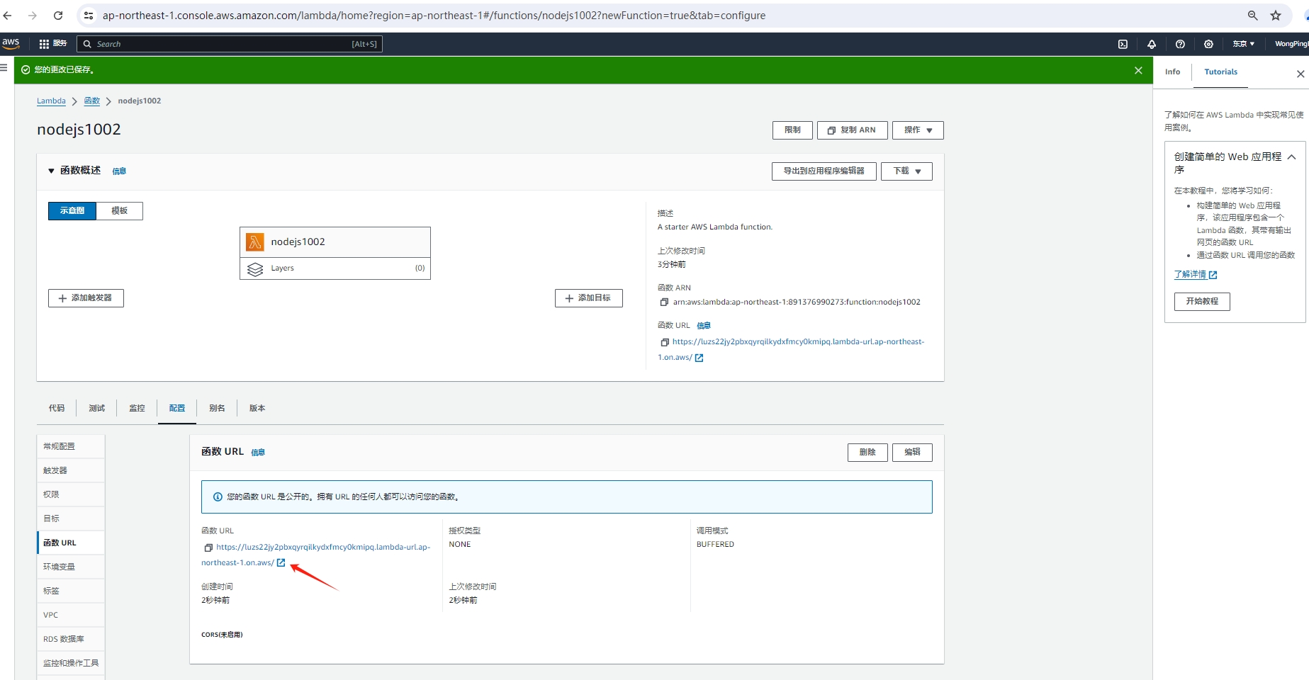1309x680 pixels.
Task: Click 删除 to delete function URL
Action: 867,453
